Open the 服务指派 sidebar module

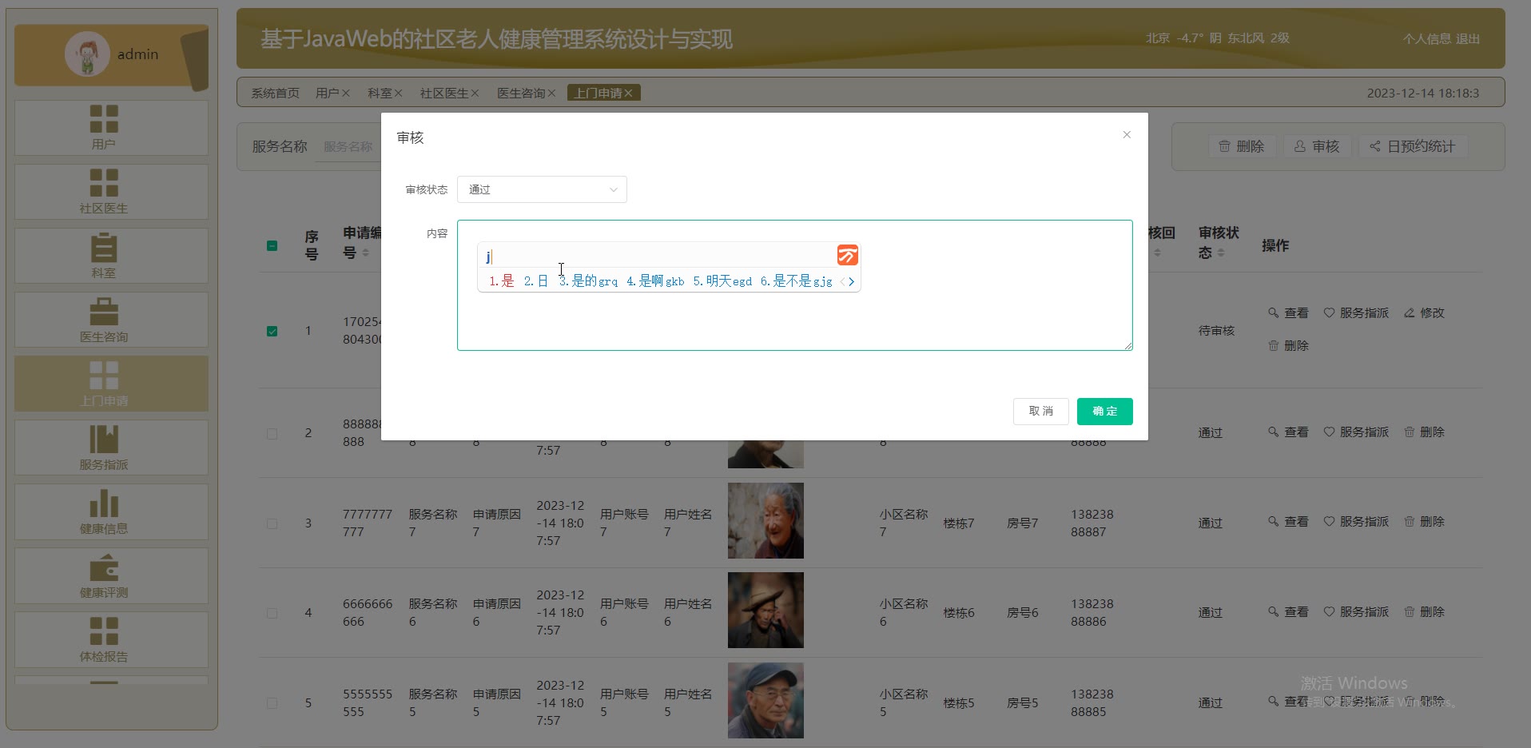111,448
